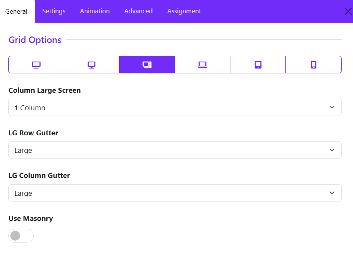Select the desktop monitor breakpoint icon
The height and width of the screenshot is (257, 353).
coord(91,65)
